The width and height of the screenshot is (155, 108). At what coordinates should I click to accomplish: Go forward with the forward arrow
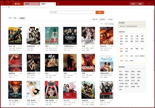pyautogui.click(x=6, y=7)
